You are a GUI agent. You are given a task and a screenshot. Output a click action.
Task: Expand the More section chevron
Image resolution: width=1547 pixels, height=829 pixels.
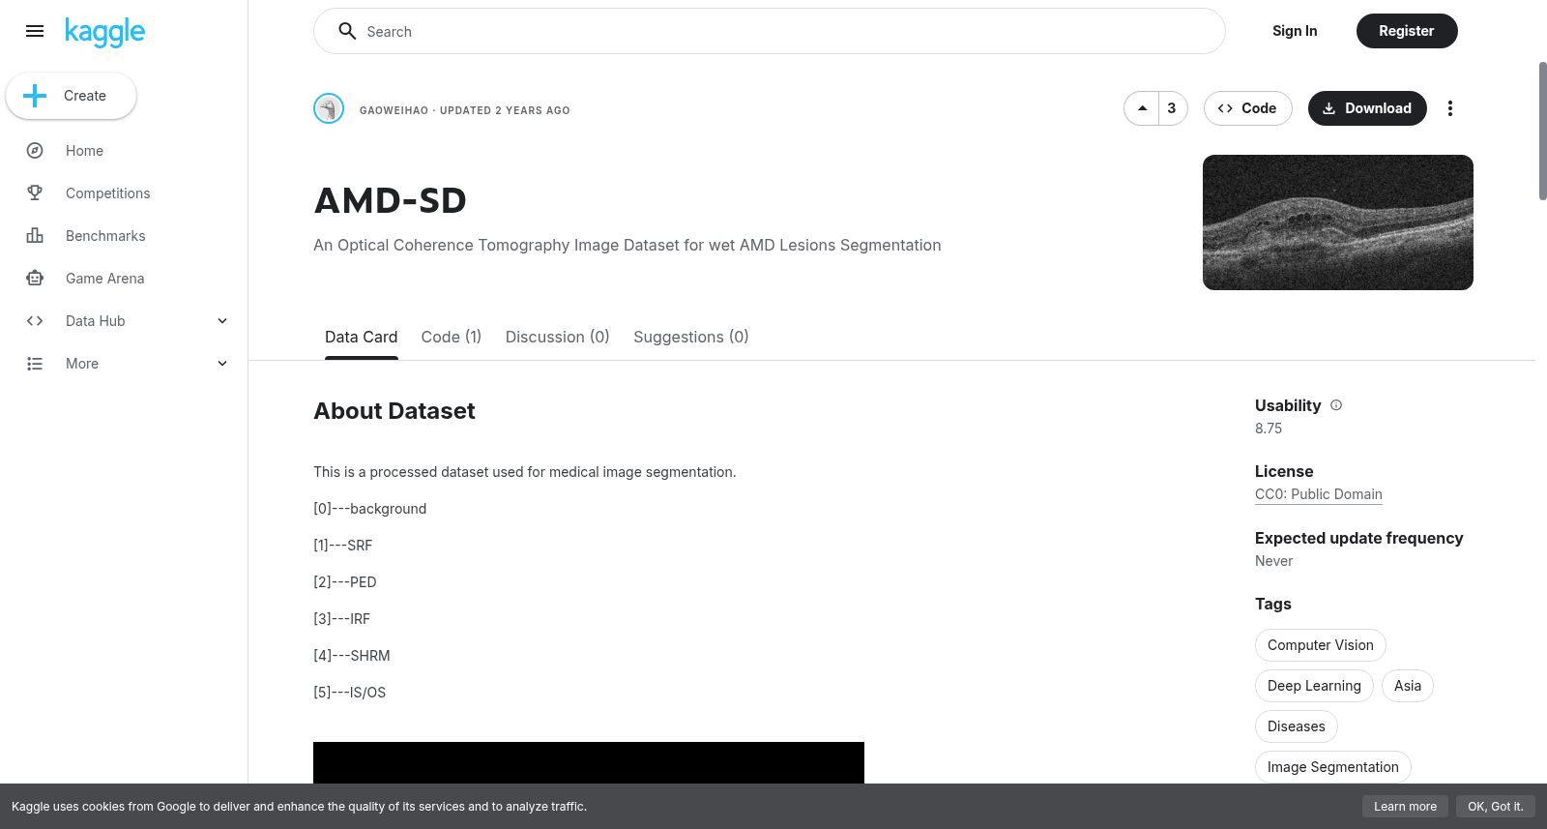tap(222, 364)
